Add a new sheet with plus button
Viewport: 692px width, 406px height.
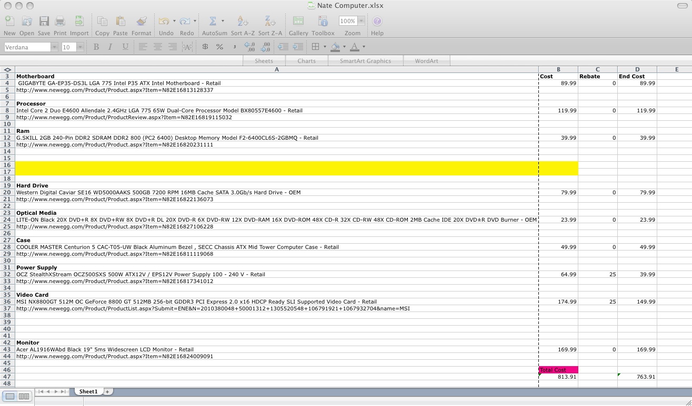[107, 391]
